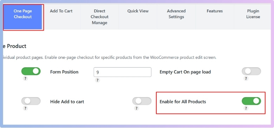This screenshot has width=274, height=128.
Task: Click the Form Position number field
Action: click(x=123, y=72)
